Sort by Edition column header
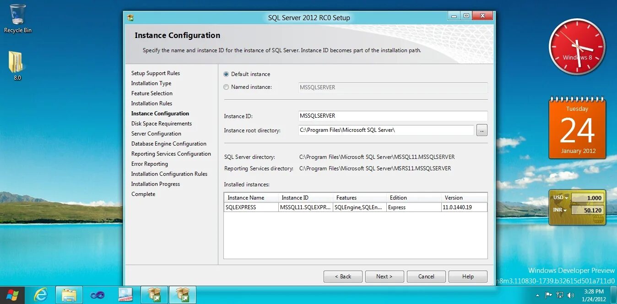Image resolution: width=617 pixels, height=304 pixels. pyautogui.click(x=414, y=198)
